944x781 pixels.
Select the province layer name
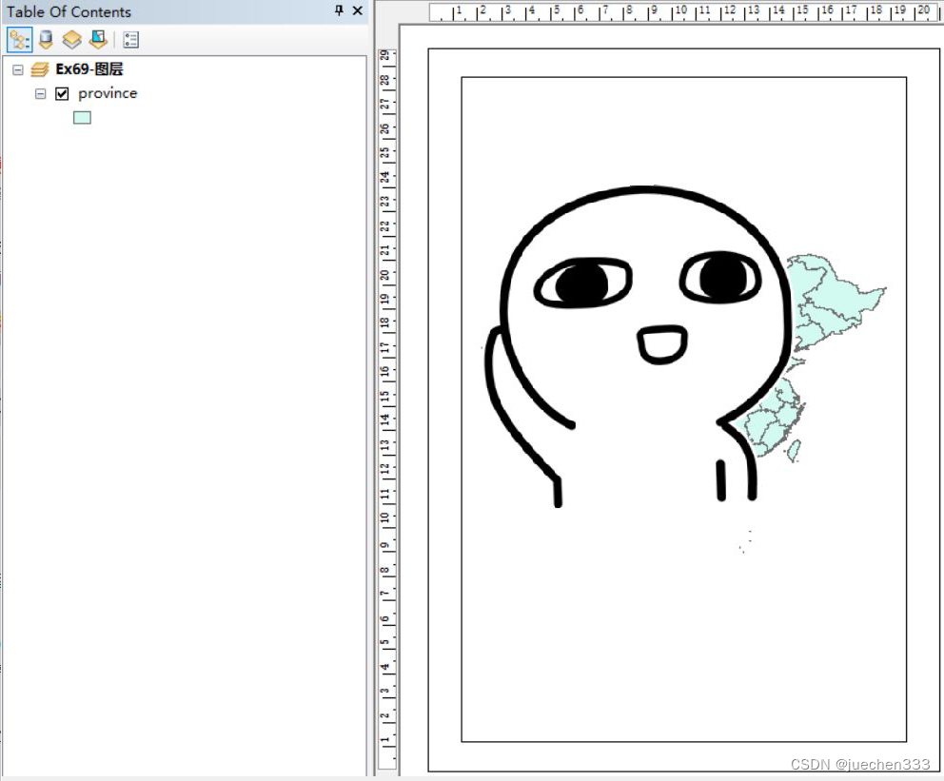click(108, 93)
